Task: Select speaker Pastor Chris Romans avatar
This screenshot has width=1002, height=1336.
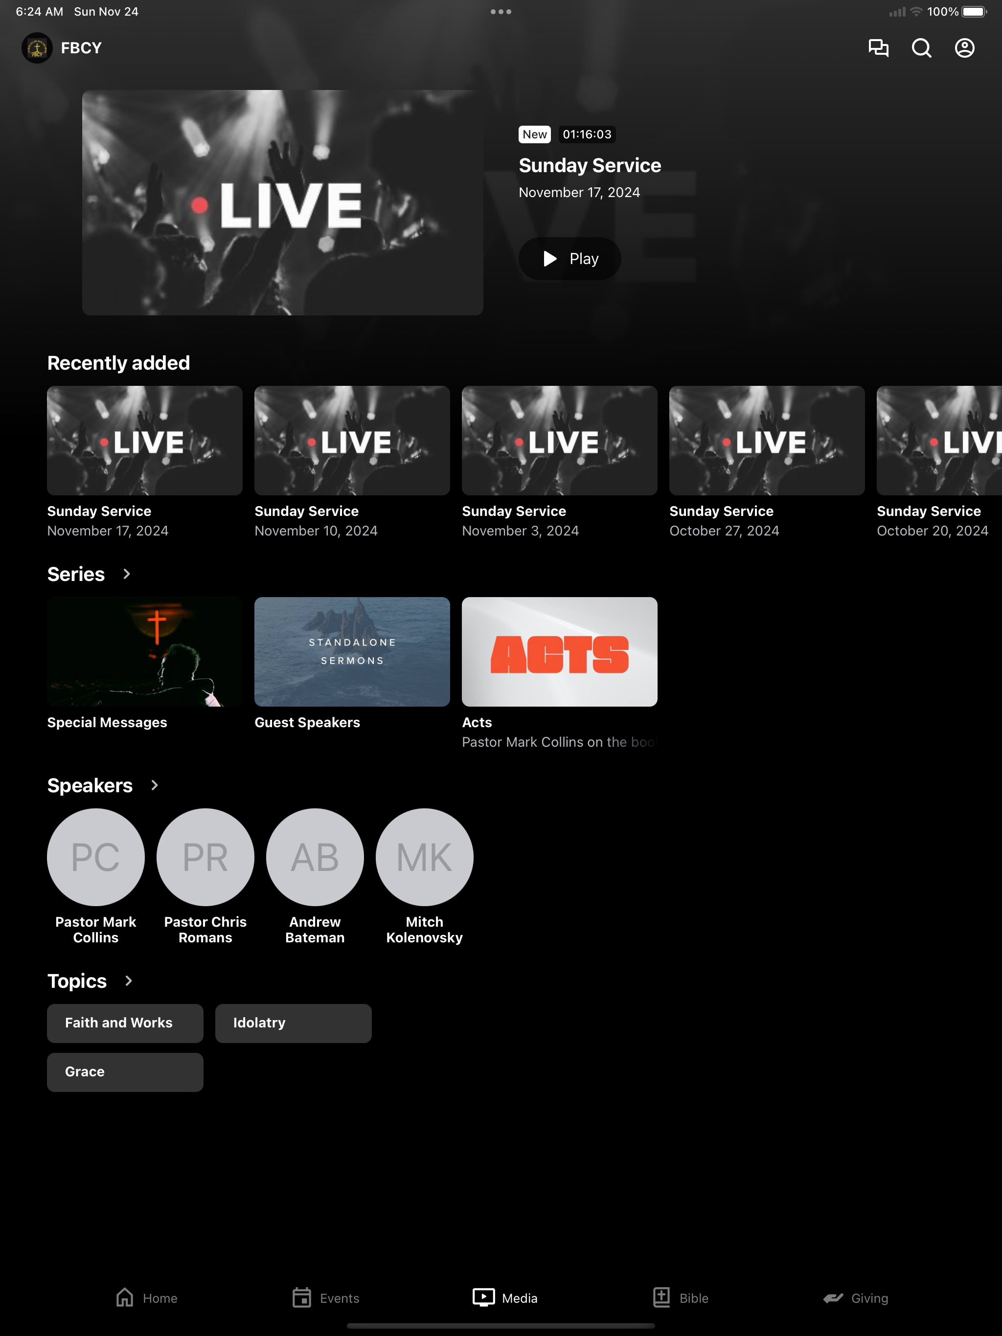Action: 205,857
